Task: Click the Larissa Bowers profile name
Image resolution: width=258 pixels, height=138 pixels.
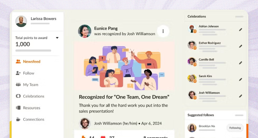Action: 44,19
